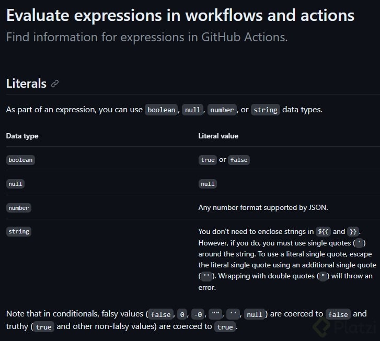380x341 pixels.
Task: Click the subtitle about GitHub Actions expressions
Action: 147,38
